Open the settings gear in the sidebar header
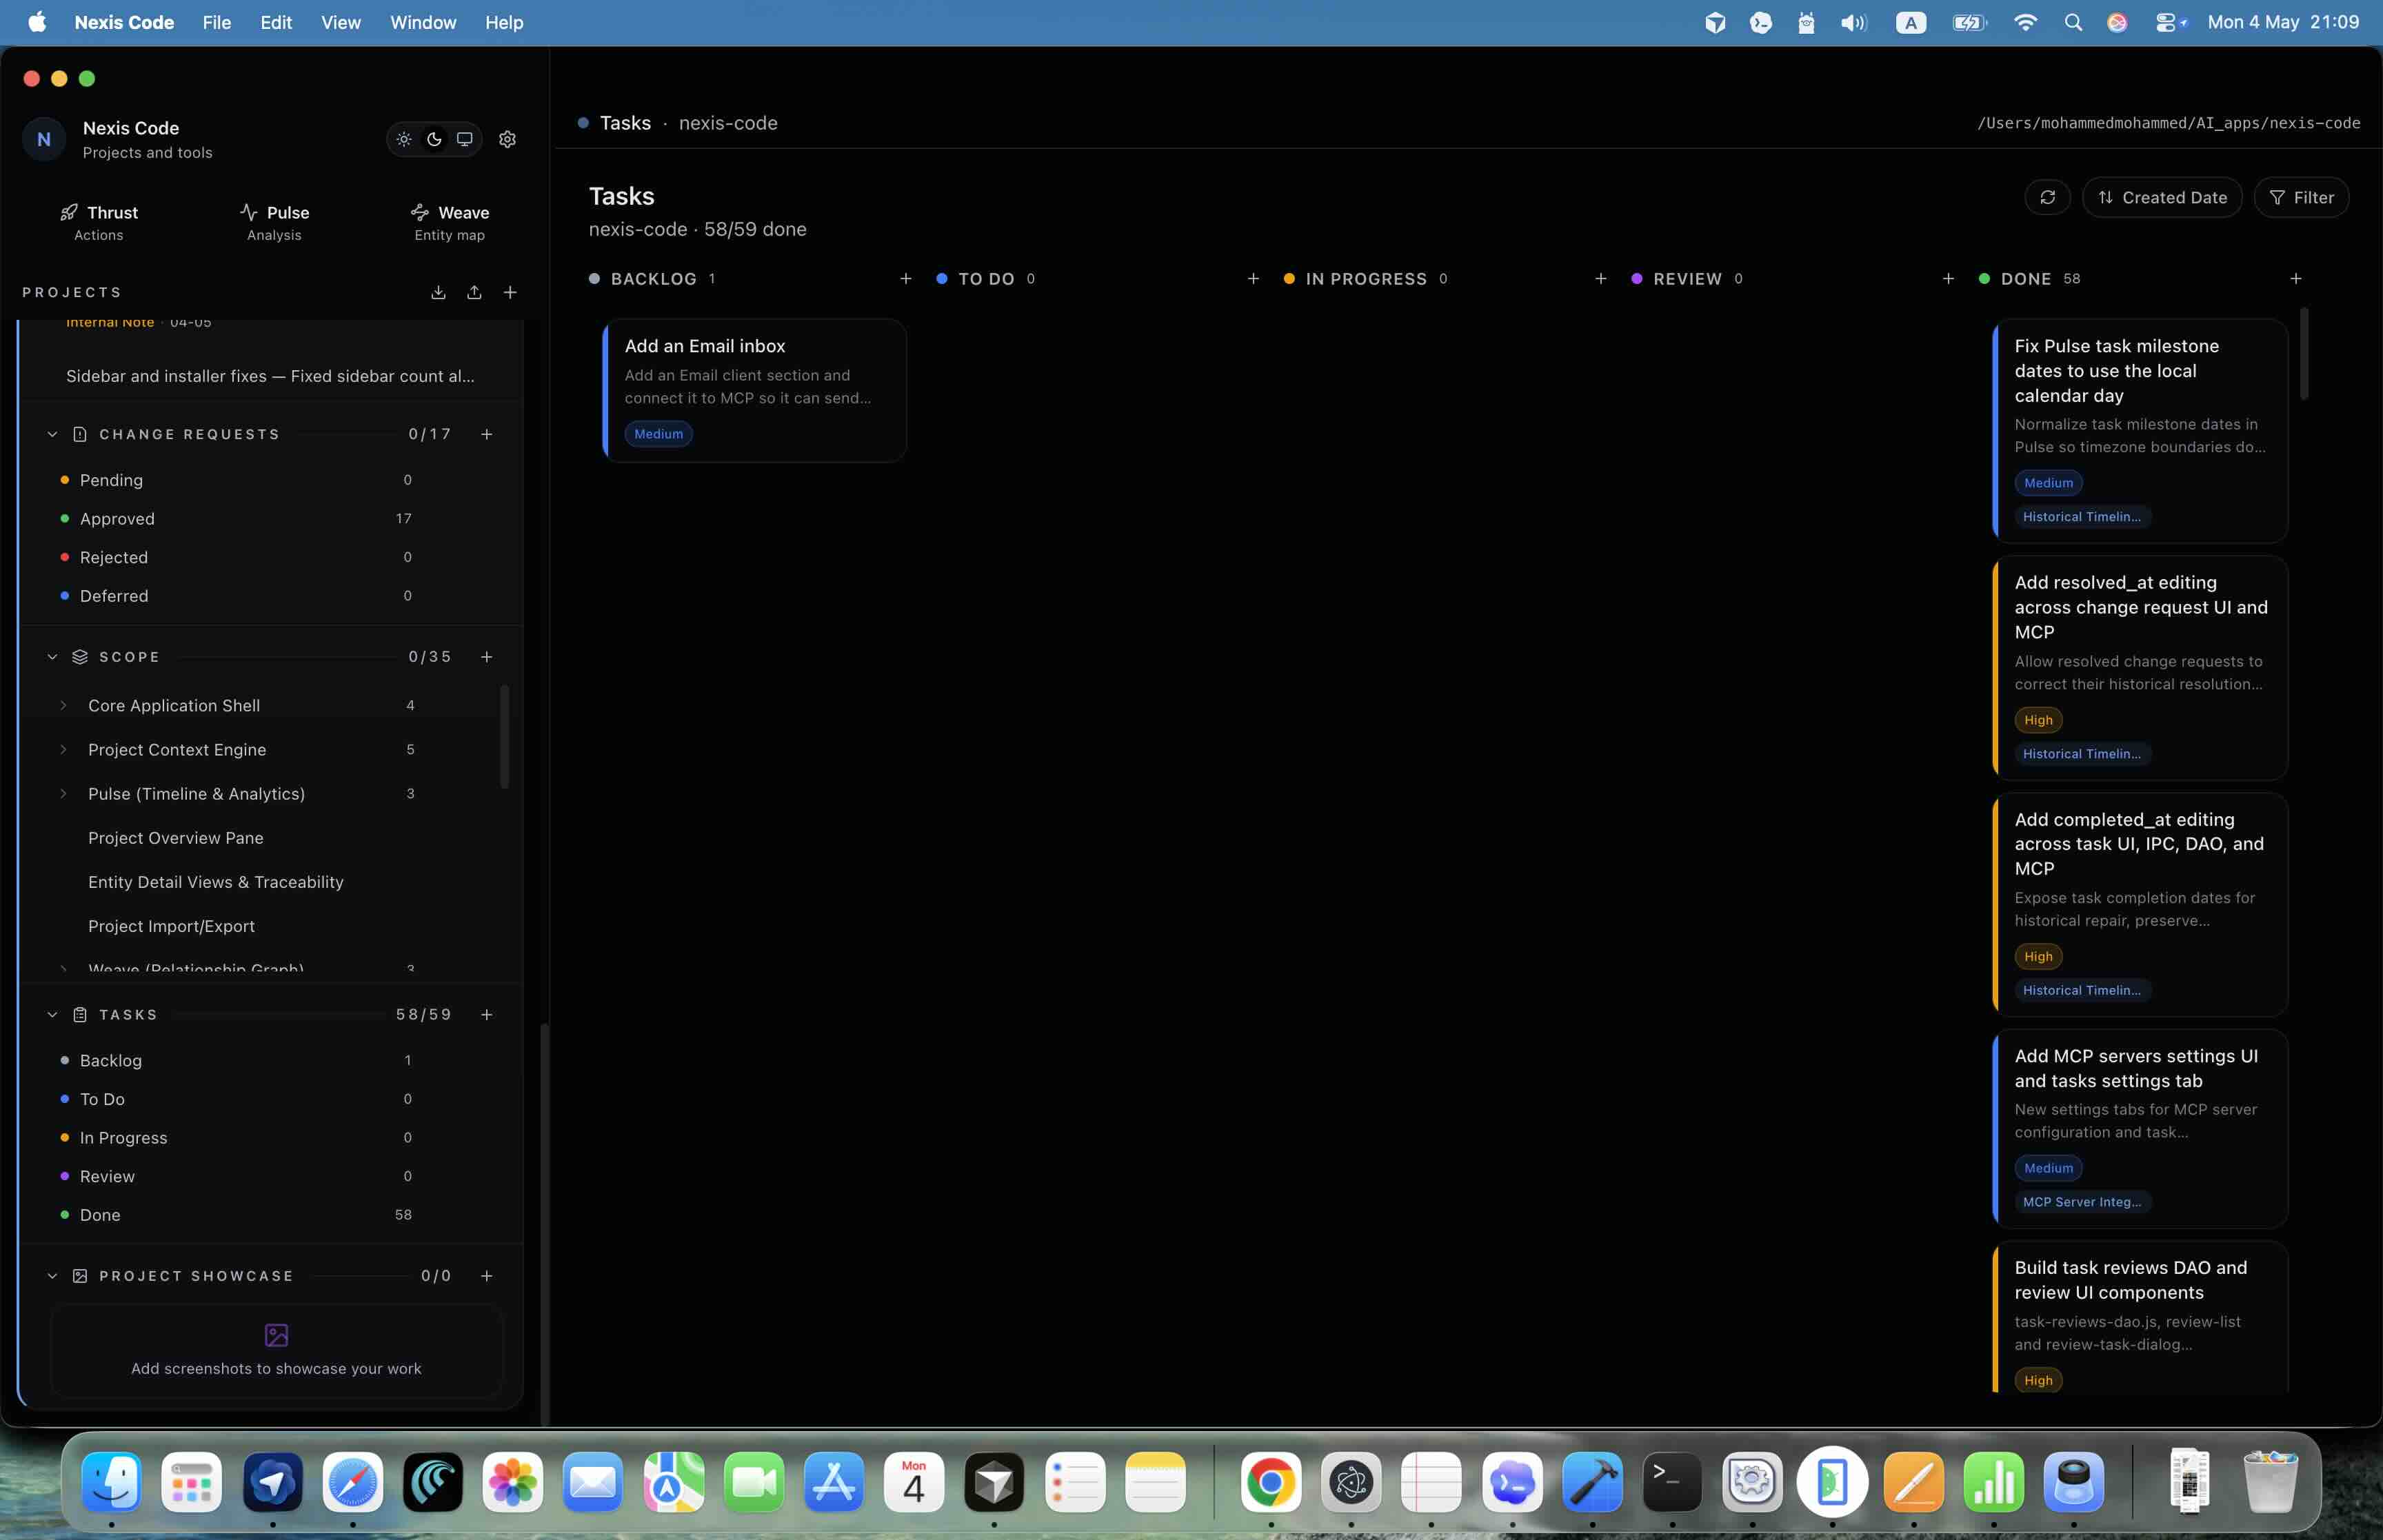2383x1540 pixels. (x=507, y=139)
